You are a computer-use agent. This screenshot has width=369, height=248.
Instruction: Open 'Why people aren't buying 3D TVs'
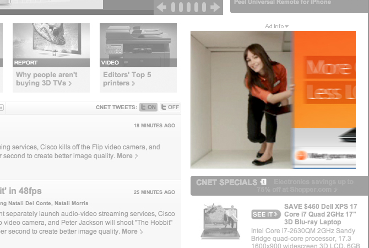click(x=47, y=79)
